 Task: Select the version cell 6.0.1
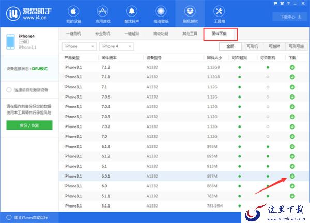(105, 176)
